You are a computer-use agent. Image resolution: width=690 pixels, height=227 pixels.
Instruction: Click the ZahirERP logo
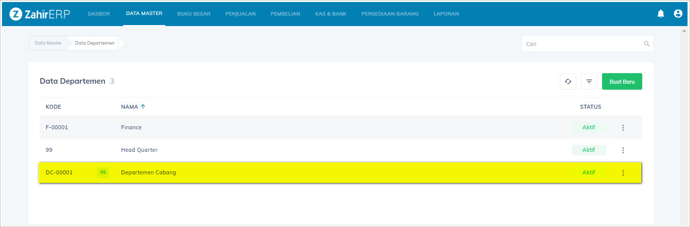pyautogui.click(x=40, y=14)
